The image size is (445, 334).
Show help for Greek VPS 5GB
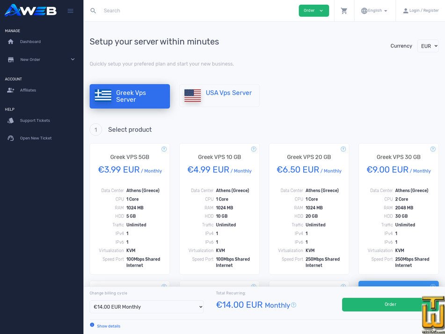point(164,149)
